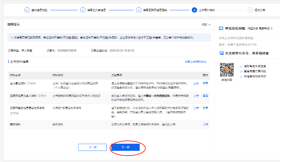Click 上传 for 主办单位资料 row
Viewport: 282px width, 162px height.
click(x=196, y=83)
